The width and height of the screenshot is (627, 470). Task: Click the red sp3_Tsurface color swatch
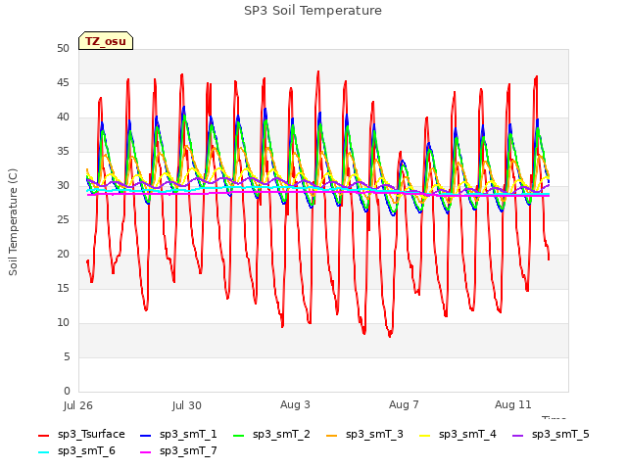pyautogui.click(x=43, y=435)
